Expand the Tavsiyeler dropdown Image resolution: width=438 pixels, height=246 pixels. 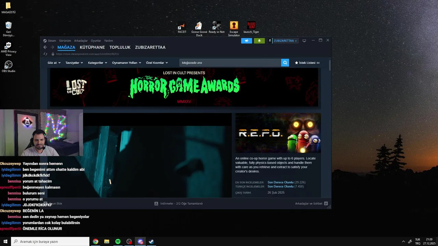coord(74,63)
